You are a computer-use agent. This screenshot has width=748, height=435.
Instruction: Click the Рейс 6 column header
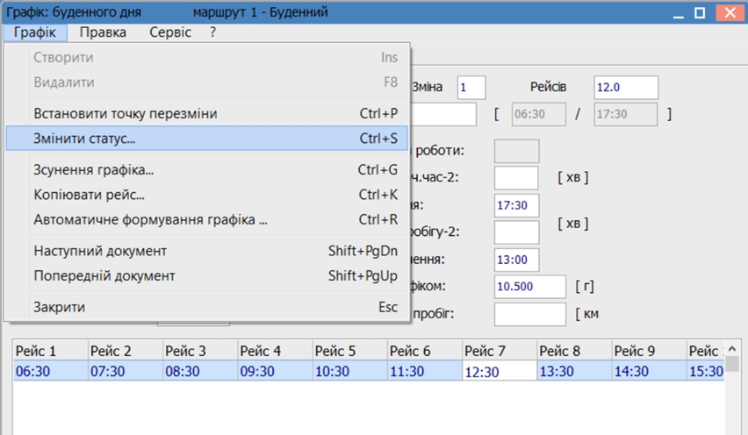(x=425, y=351)
